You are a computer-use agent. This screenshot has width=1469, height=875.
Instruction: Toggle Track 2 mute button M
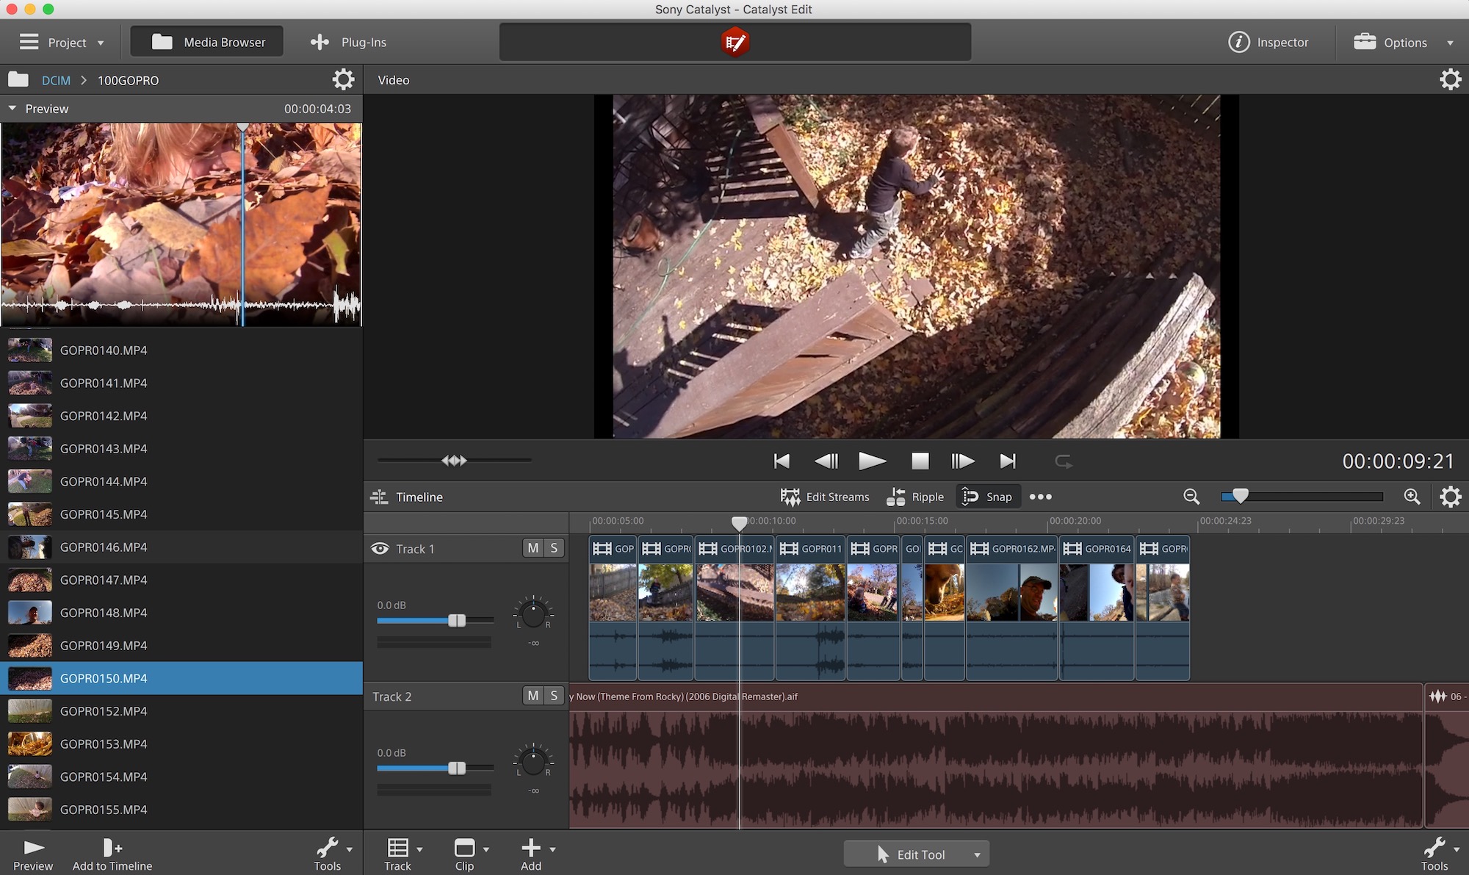tap(532, 695)
